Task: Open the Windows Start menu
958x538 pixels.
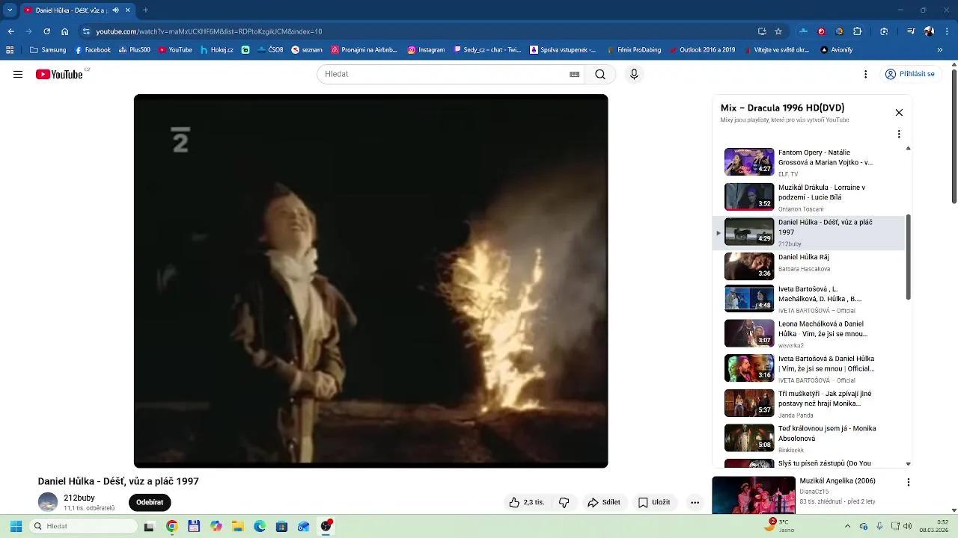Action: (x=16, y=526)
